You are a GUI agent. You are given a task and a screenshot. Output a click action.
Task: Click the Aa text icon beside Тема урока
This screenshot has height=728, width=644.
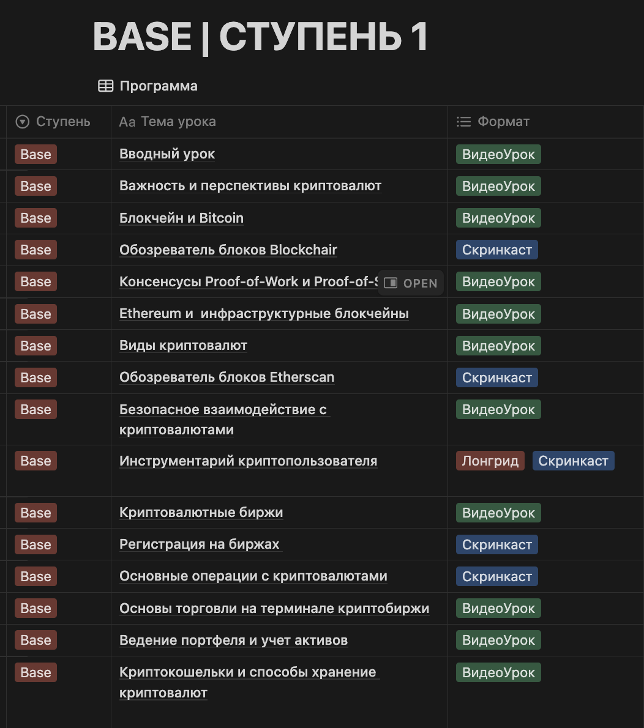[x=127, y=122]
